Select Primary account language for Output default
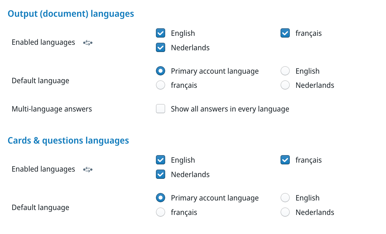This screenshot has width=386, height=234. [161, 71]
